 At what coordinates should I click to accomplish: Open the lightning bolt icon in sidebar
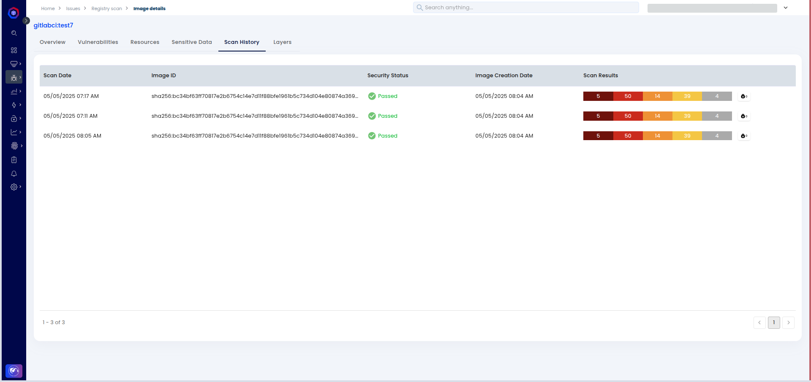[x=14, y=105]
